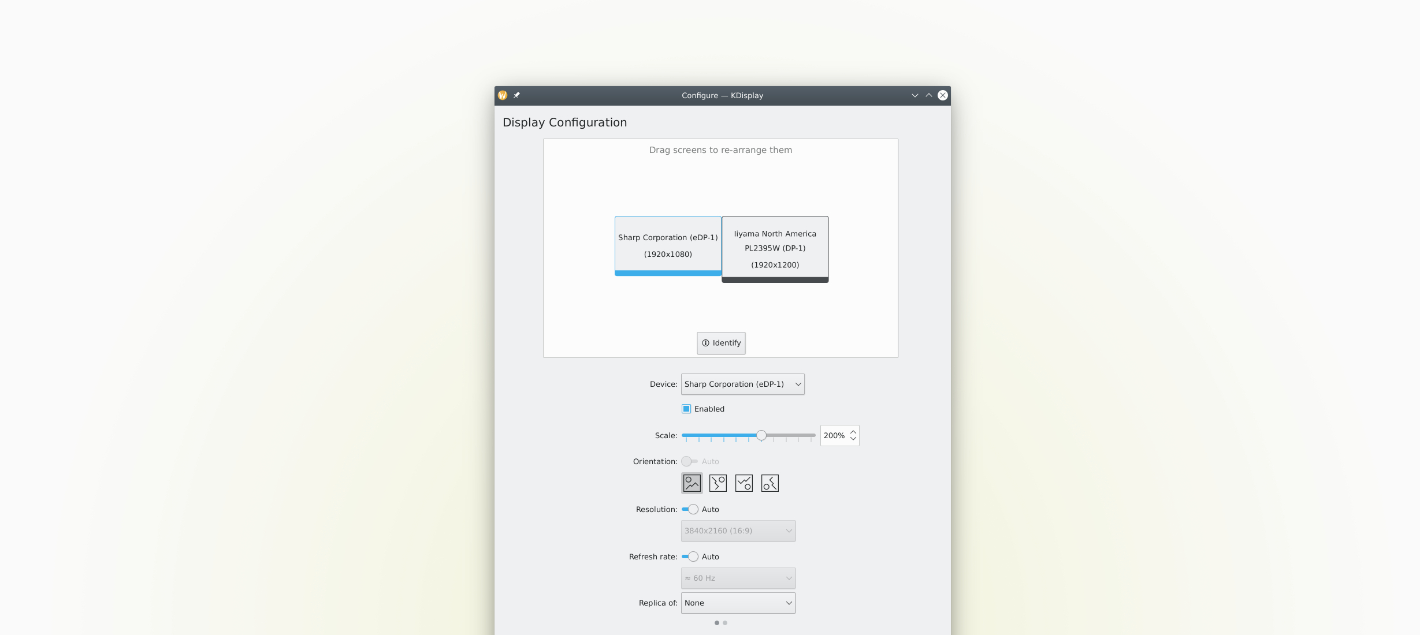Toggle the Resolution Auto switch
Viewport: 1420px width, 635px height.
(690, 509)
